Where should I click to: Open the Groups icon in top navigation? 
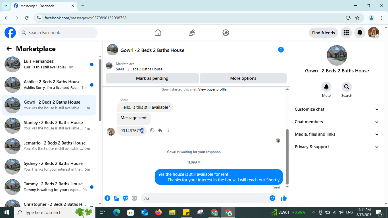(x=226, y=33)
